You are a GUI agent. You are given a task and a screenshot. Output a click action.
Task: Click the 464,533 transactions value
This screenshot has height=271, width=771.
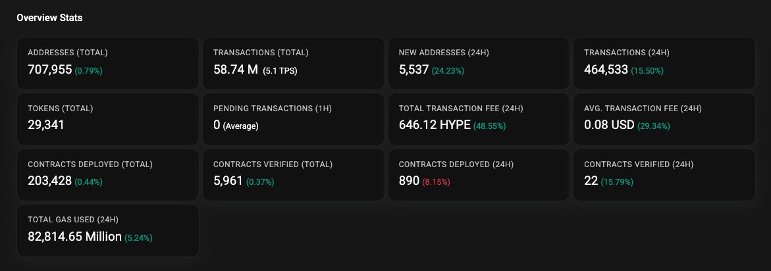click(x=606, y=70)
